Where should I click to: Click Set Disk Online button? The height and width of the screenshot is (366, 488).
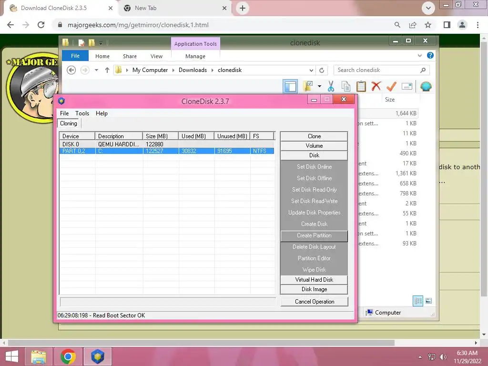point(314,166)
